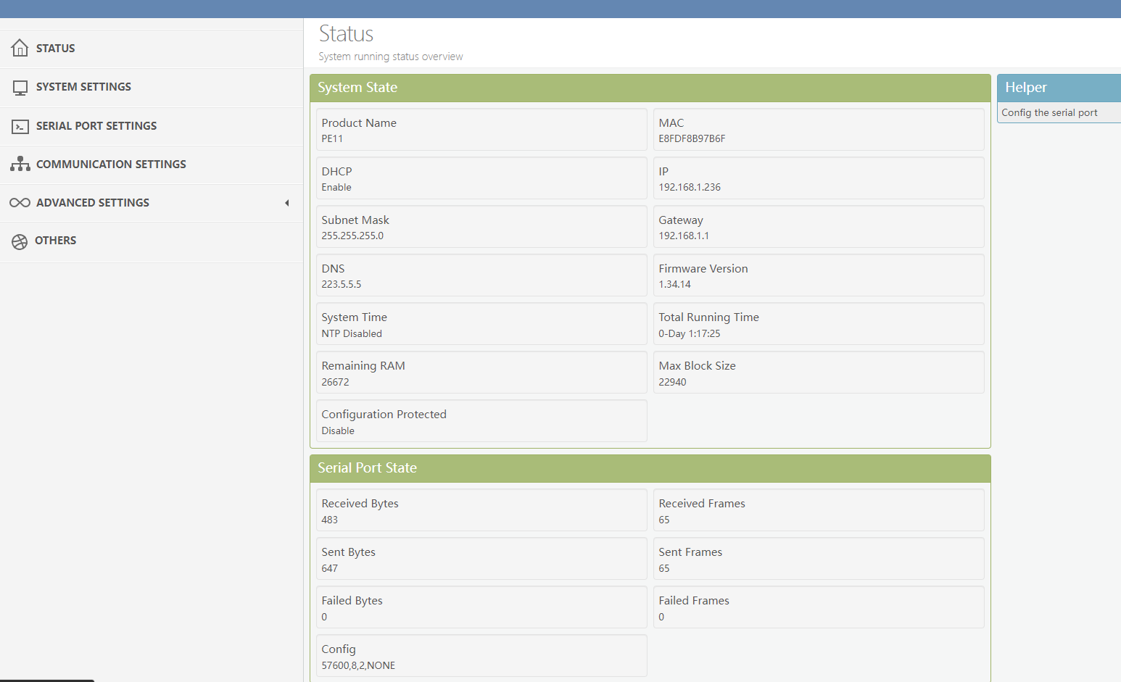Click the Configuration Protected box

pos(481,421)
